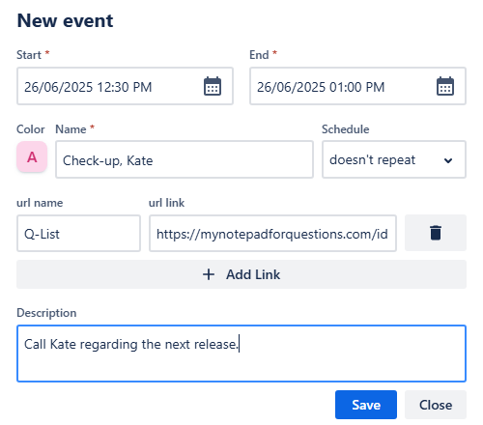The height and width of the screenshot is (425, 483).
Task: Click into the Name field "Check-up, Kate"
Action: click(185, 159)
